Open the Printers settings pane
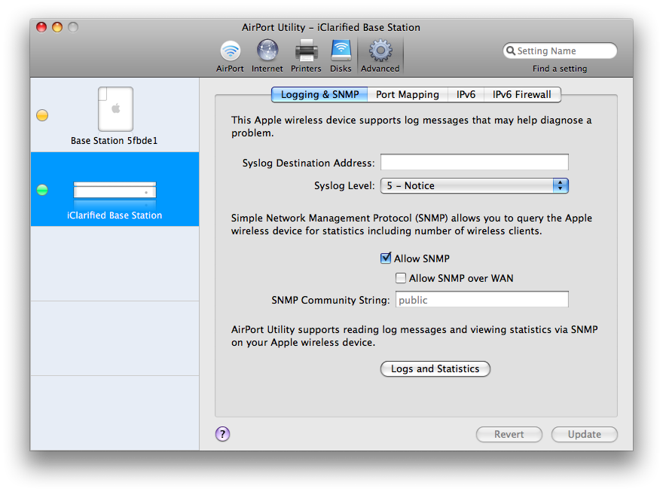 [x=306, y=56]
